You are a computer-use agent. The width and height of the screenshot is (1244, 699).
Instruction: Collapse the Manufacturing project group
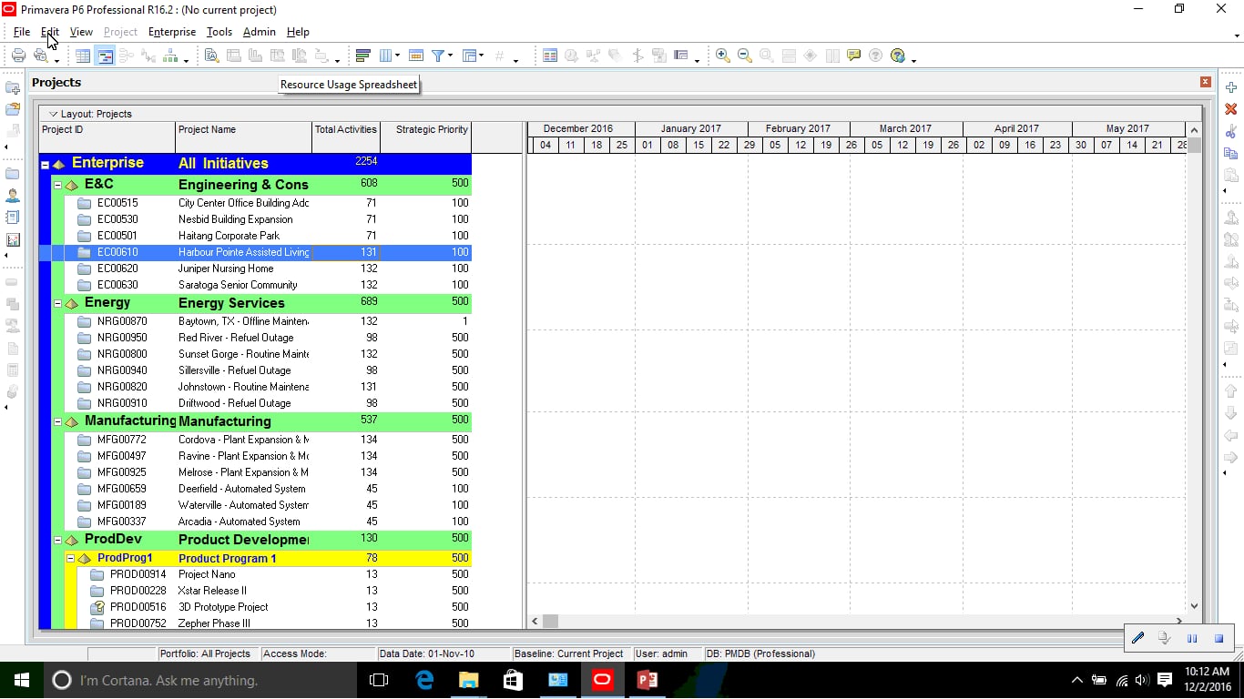tap(57, 421)
